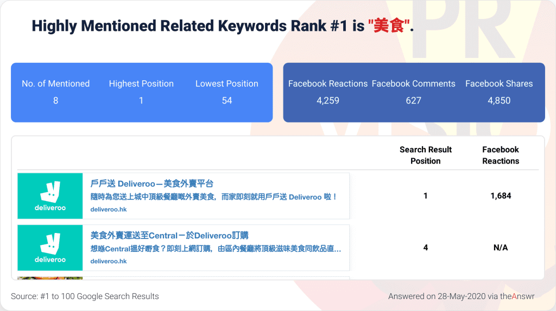Click the Answered on 28-May-2020 via theAnswr credit
The width and height of the screenshot is (556, 311).
tap(462, 296)
